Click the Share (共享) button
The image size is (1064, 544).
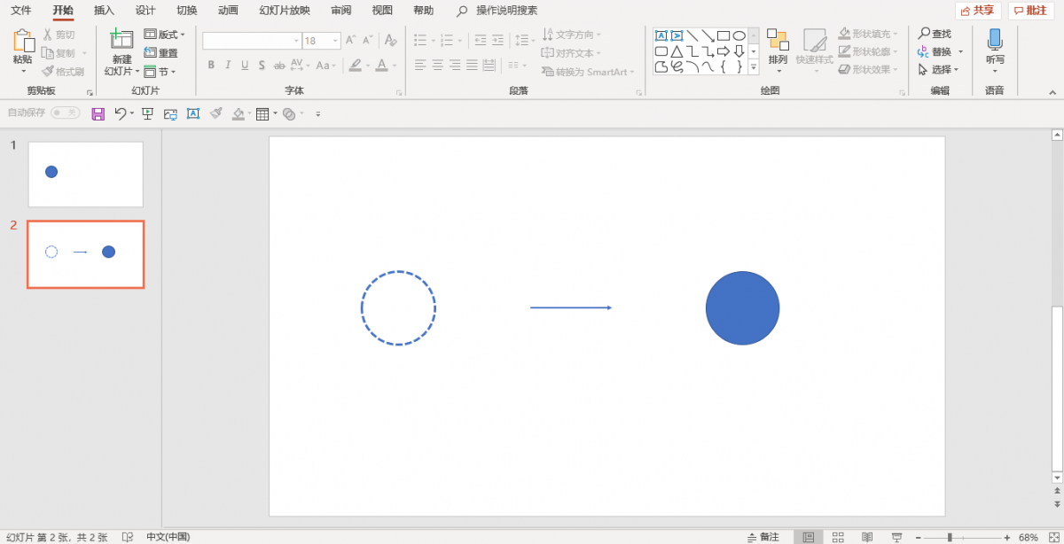(x=978, y=11)
